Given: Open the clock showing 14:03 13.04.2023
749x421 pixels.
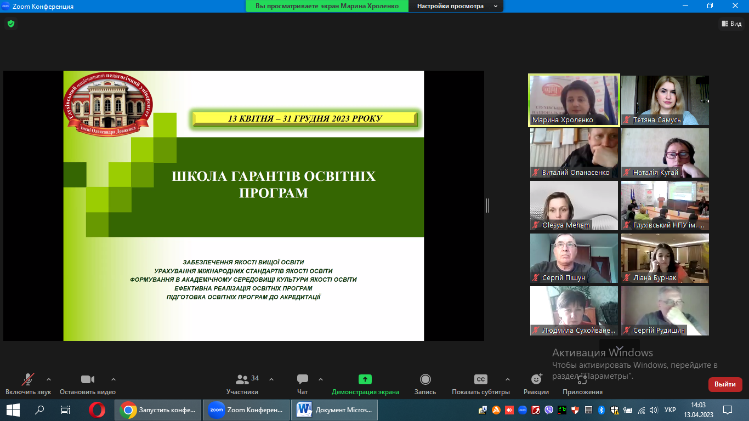Looking at the screenshot, I should point(698,409).
